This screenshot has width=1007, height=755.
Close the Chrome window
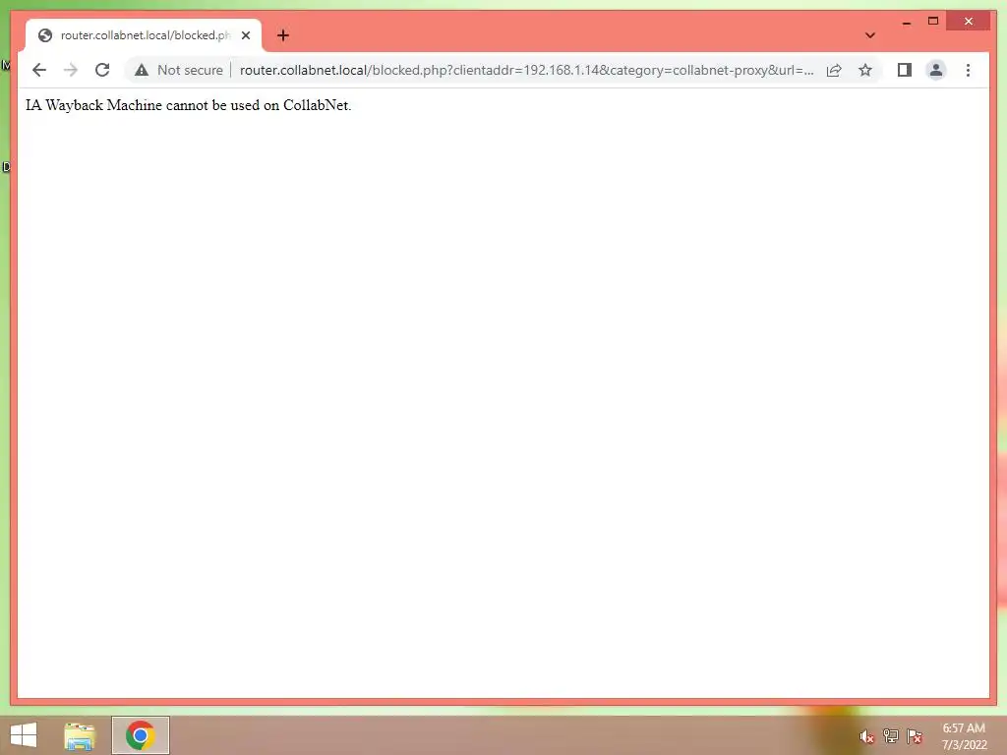coord(969,22)
